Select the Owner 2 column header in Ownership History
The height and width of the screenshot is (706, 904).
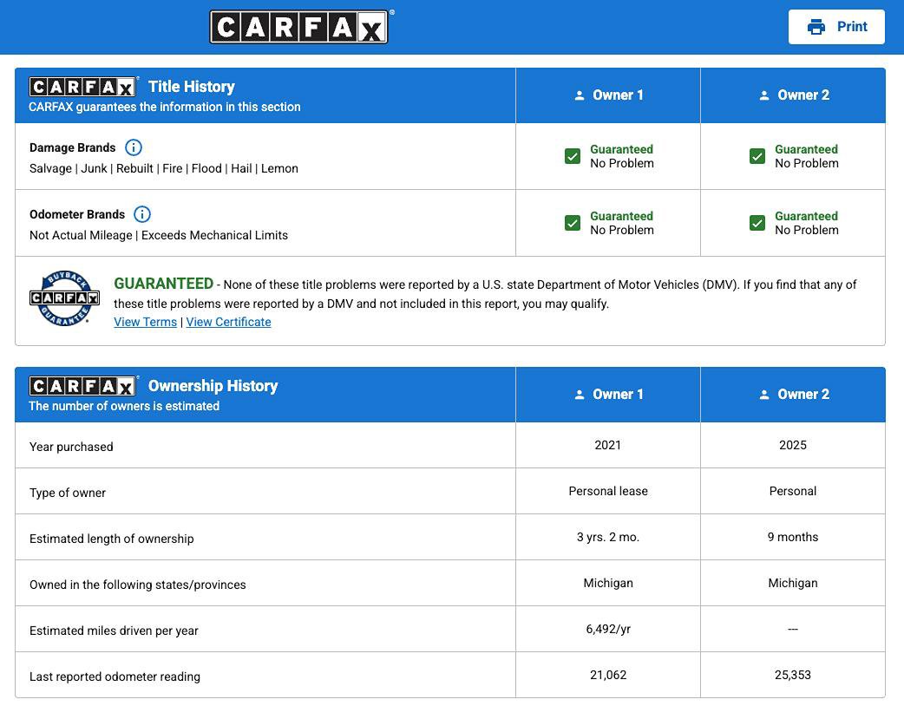point(793,395)
